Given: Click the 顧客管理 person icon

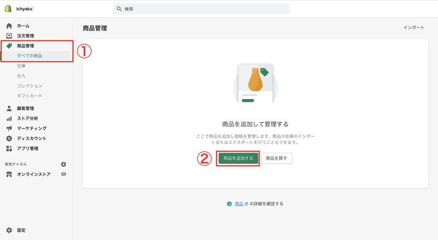Looking at the screenshot, I should pyautogui.click(x=9, y=108).
